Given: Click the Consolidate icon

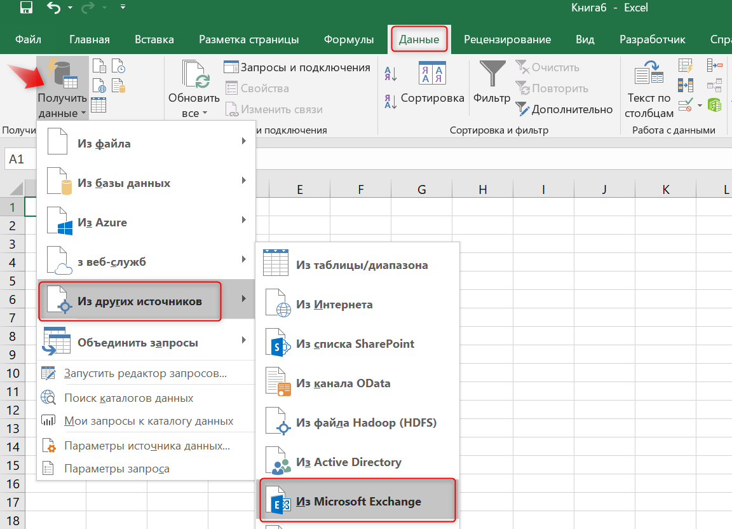Looking at the screenshot, I should 714,65.
